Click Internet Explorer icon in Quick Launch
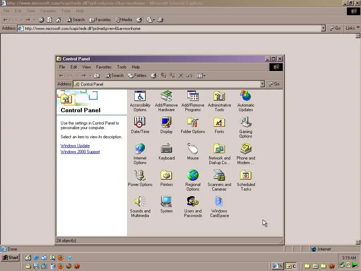This screenshot has width=361, height=271. pos(36,258)
